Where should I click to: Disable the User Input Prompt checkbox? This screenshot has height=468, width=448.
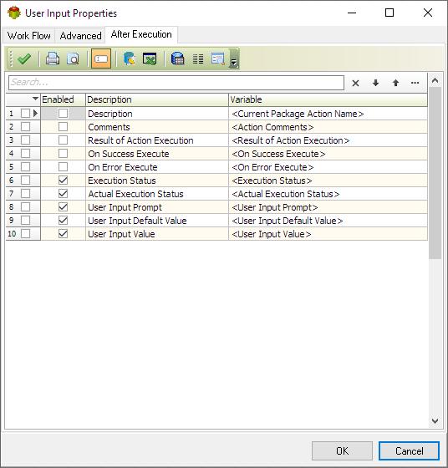point(63,207)
